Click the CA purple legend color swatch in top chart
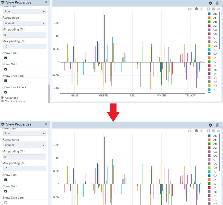Screen dimensions: 223x205 209,30
